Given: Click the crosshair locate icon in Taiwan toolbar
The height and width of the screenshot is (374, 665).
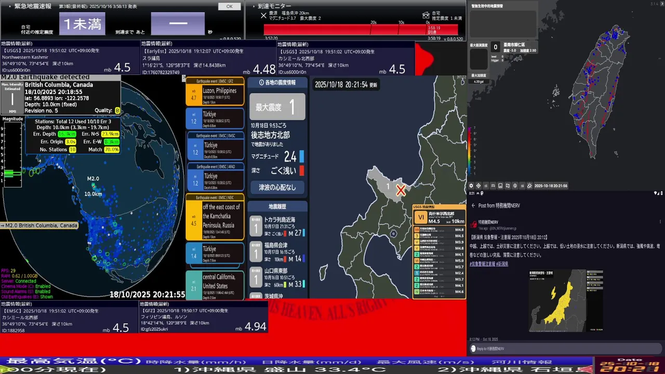Looking at the screenshot, I should click(478, 186).
